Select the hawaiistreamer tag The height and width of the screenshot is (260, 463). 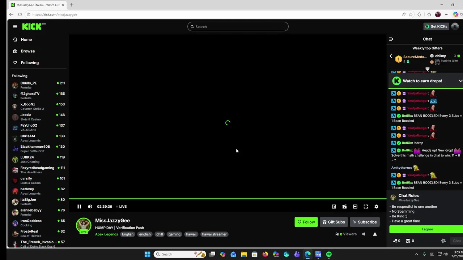(x=214, y=234)
